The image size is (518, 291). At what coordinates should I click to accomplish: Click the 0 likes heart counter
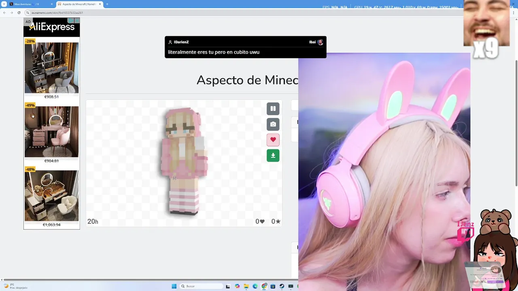tap(260, 221)
